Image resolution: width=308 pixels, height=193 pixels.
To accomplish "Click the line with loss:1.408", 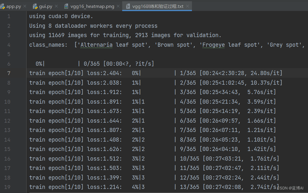I will click(153, 140).
